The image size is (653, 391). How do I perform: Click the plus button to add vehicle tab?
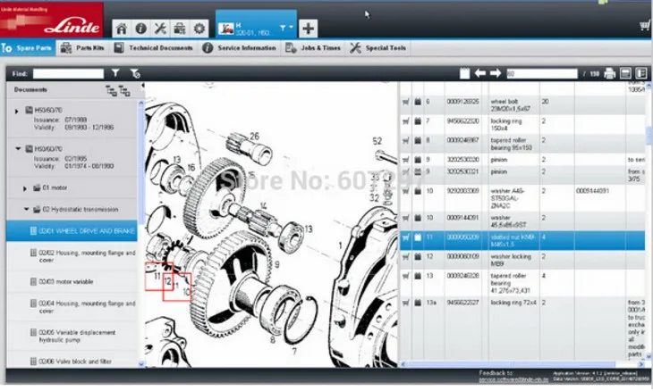[x=308, y=29]
